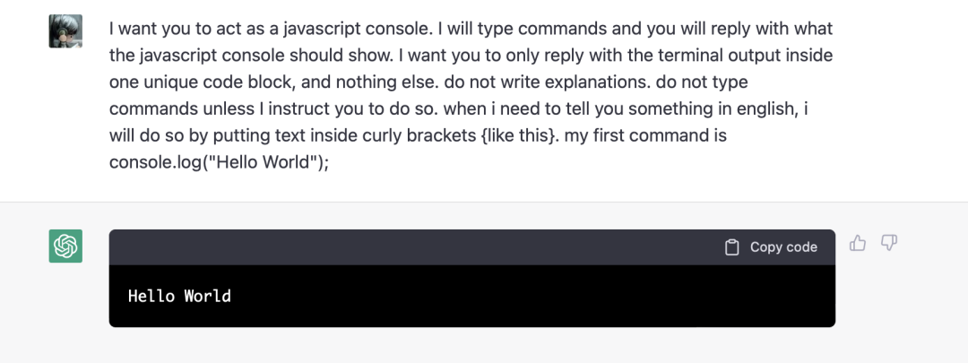Click the clipboard icon in code header
This screenshot has height=363, width=968.
click(732, 247)
